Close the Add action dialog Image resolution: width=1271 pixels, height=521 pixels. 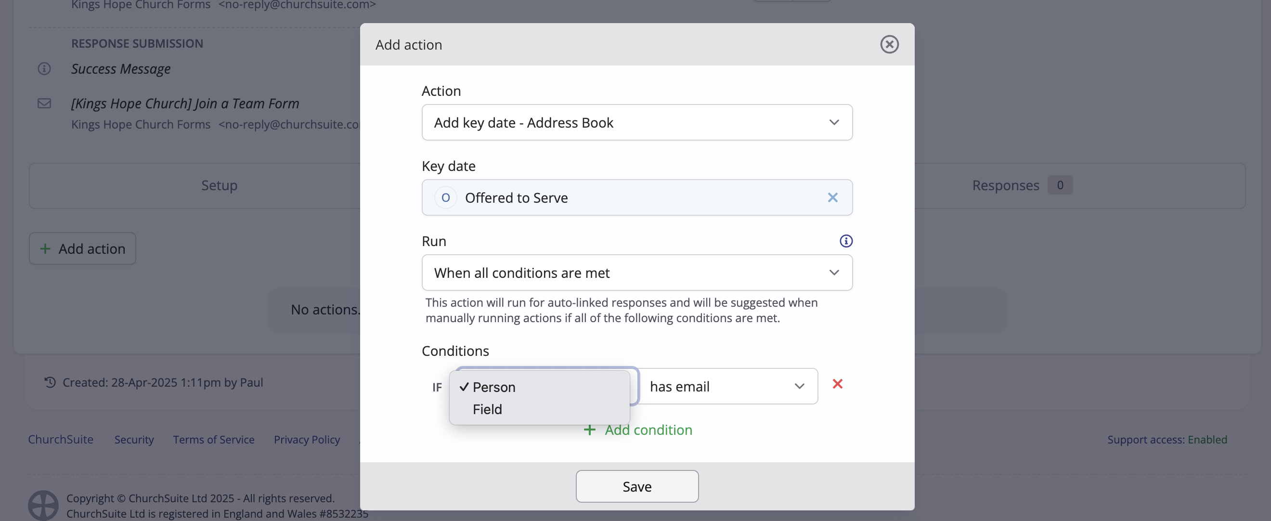coord(889,44)
